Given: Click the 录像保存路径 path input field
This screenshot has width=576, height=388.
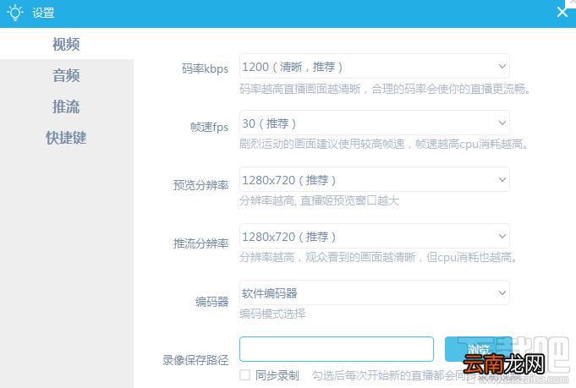Looking at the screenshot, I should [337, 349].
